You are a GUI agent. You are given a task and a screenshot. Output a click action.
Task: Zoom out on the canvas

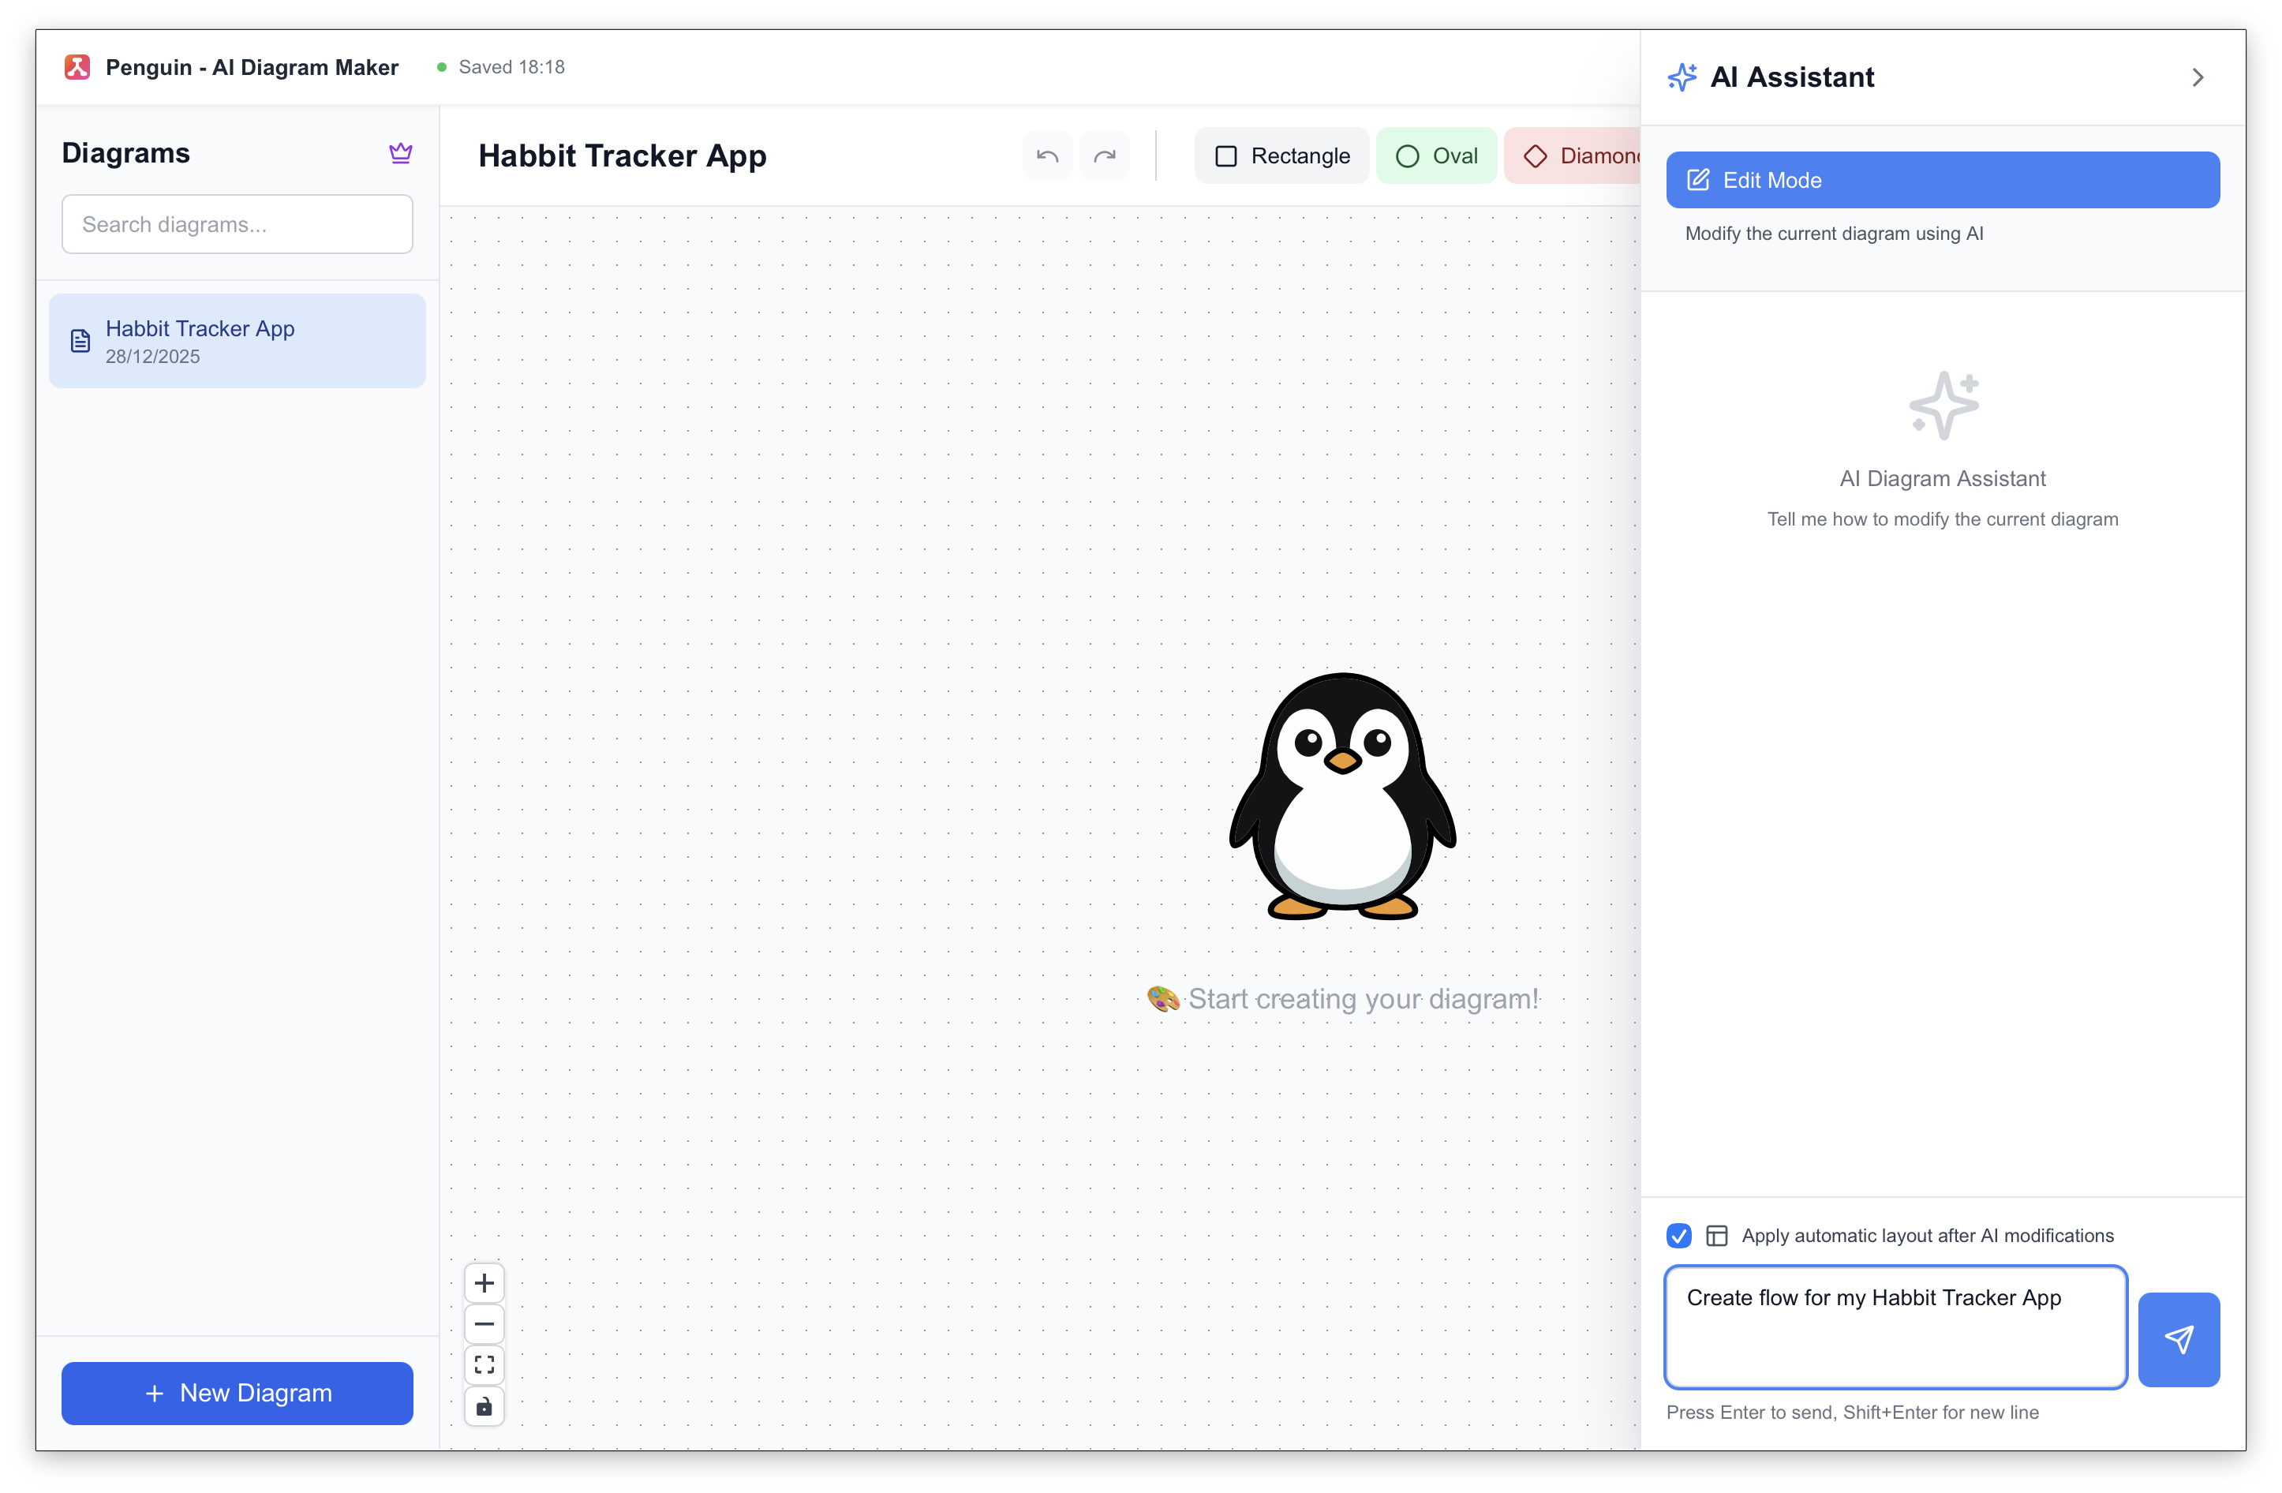[x=484, y=1324]
